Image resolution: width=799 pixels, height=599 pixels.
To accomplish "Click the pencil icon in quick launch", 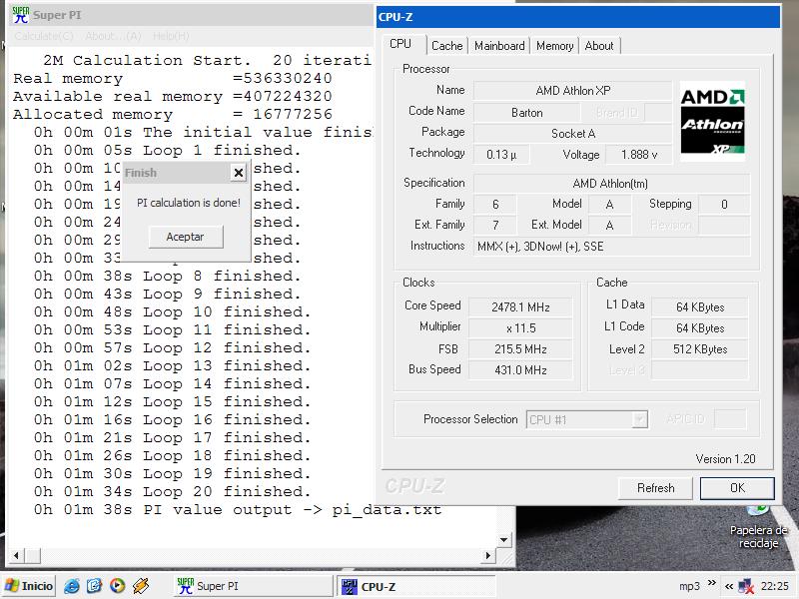I will click(141, 586).
